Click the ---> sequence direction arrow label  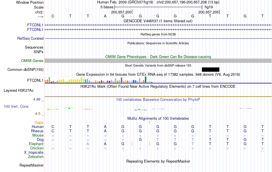coord(40,17)
